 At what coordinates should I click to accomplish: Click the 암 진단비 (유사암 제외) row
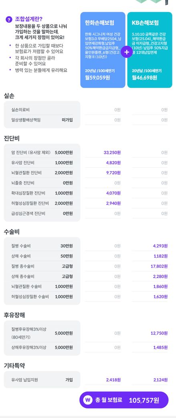[x=42, y=152]
